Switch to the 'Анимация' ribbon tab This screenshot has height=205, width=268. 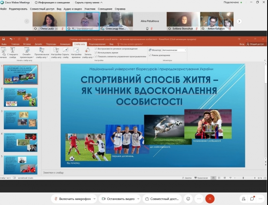coord(65,44)
